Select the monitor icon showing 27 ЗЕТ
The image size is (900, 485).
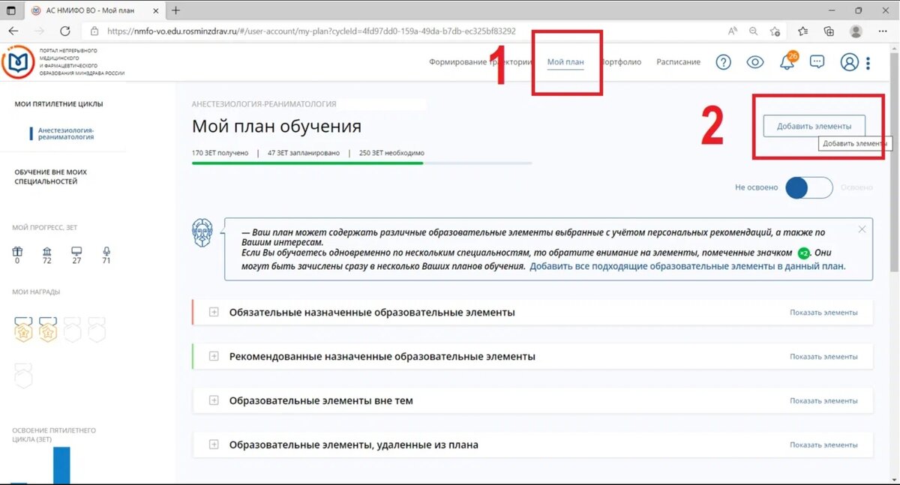[x=76, y=253]
